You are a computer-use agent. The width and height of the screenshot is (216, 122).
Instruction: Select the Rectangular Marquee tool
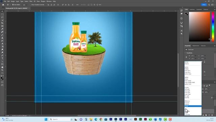click(x=2, y=14)
